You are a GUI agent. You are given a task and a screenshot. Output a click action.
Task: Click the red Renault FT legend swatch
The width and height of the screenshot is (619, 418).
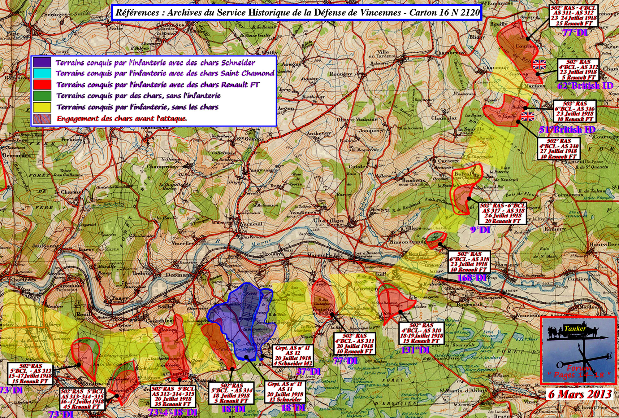[x=42, y=85]
